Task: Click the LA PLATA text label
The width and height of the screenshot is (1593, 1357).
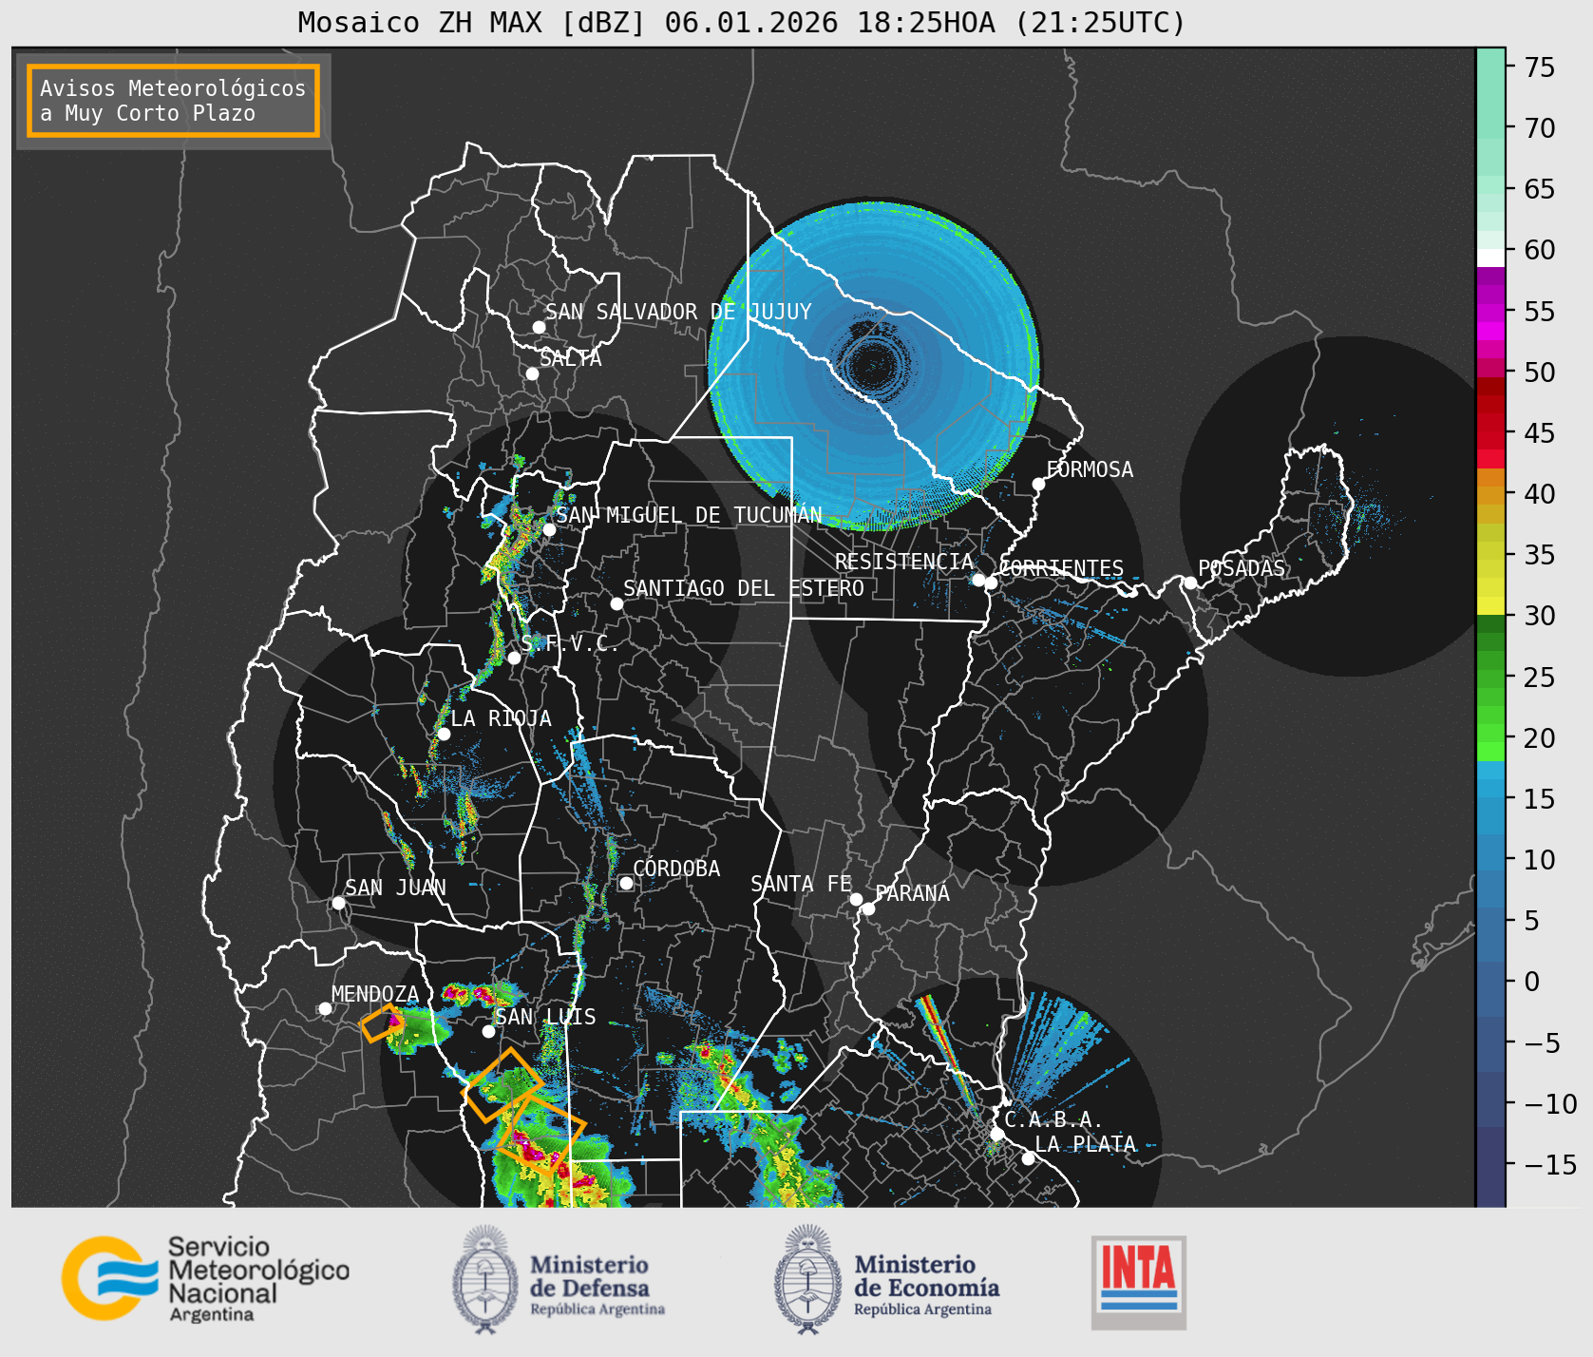Action: (x=1085, y=1144)
